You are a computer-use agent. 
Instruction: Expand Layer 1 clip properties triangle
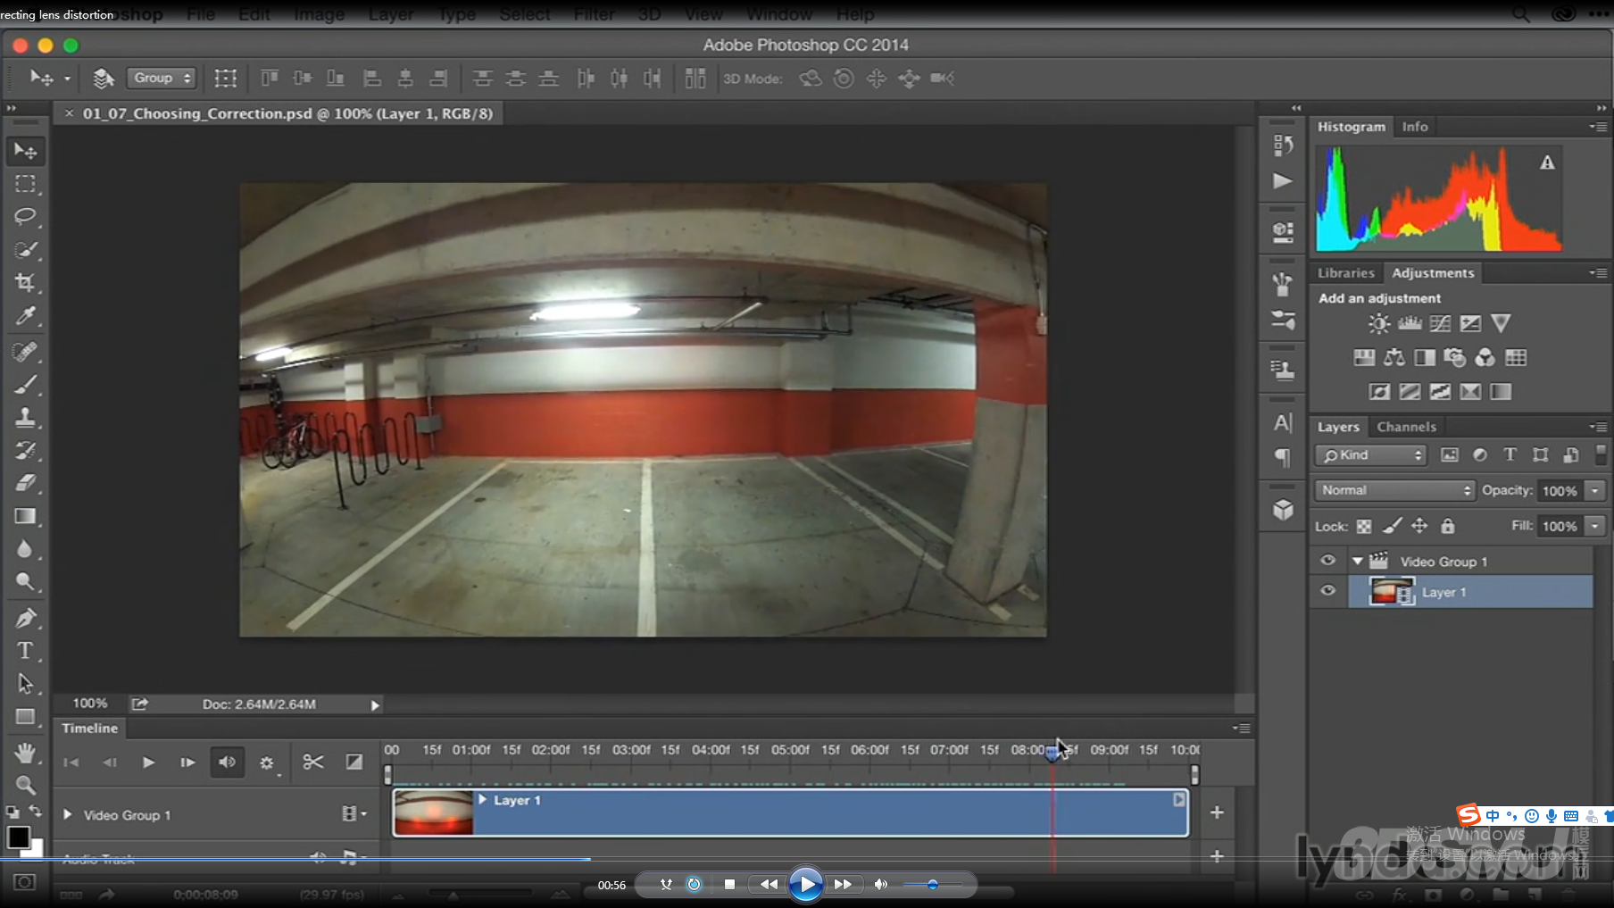[483, 800]
